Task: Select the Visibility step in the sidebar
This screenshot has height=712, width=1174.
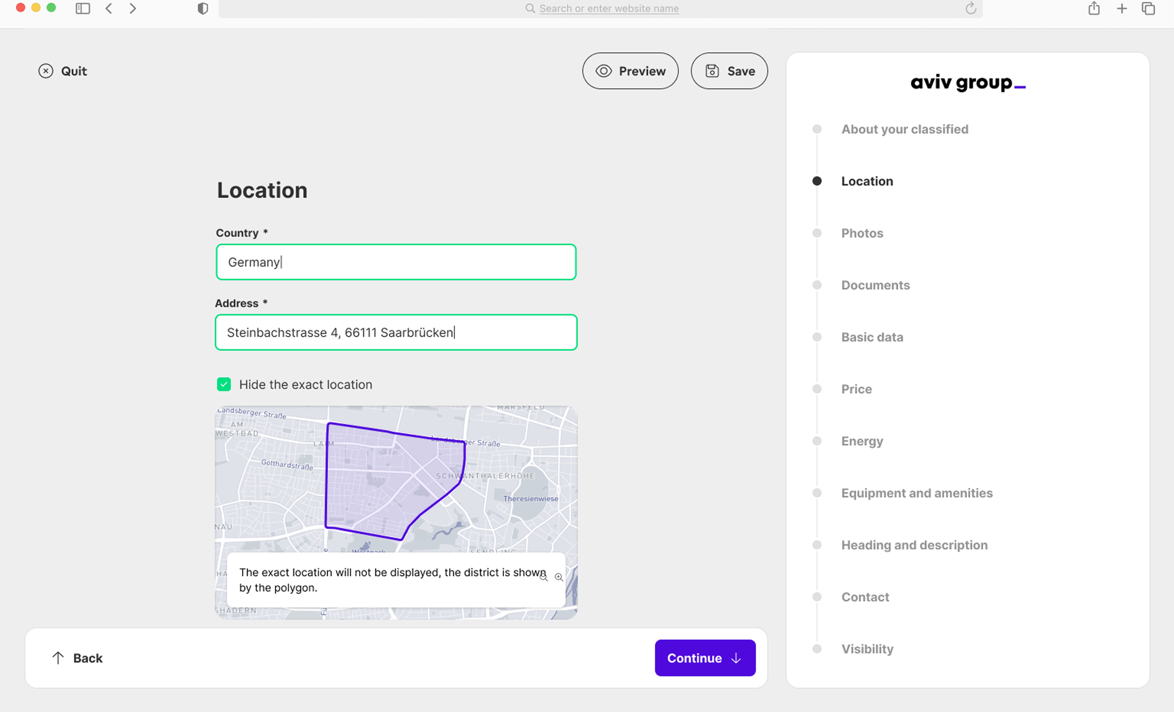Action: pyautogui.click(x=867, y=648)
